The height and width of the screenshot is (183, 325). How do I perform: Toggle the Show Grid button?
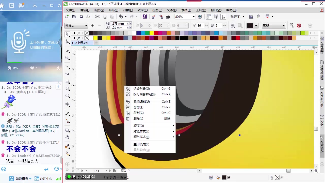pos(216,17)
